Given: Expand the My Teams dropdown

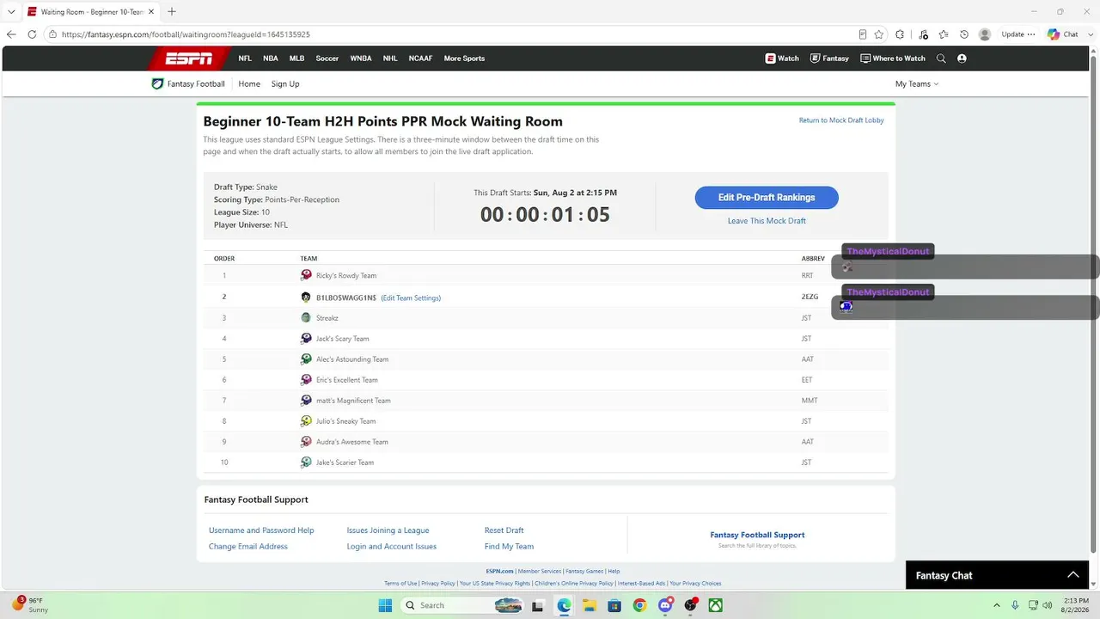Looking at the screenshot, I should pyautogui.click(x=917, y=84).
